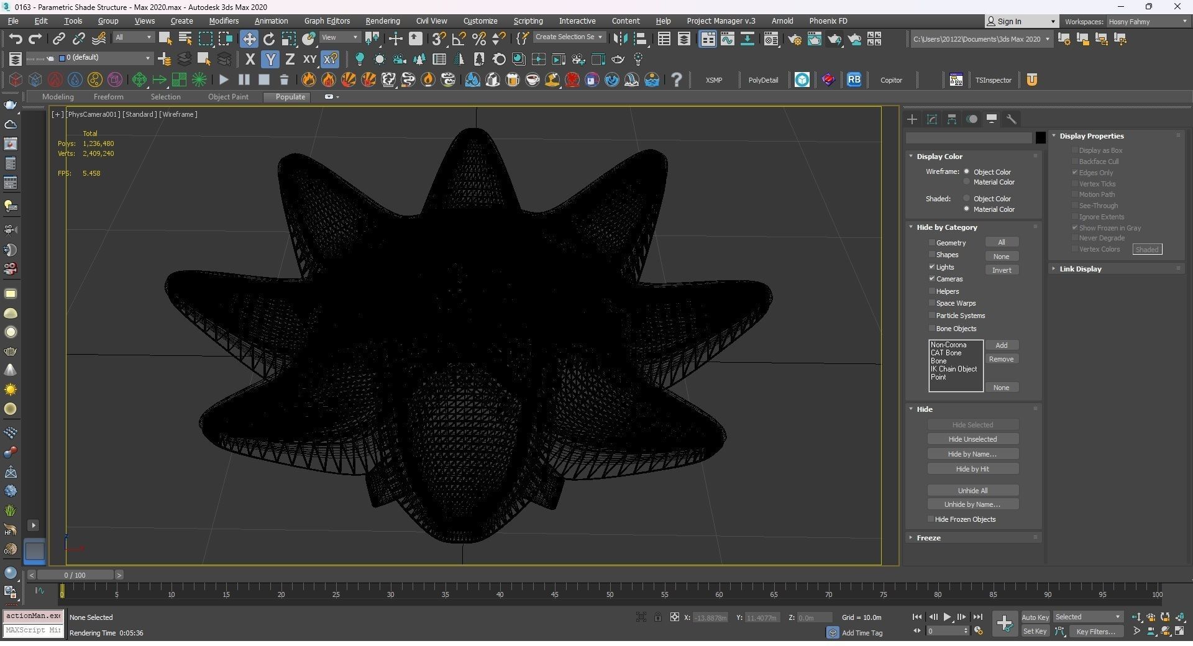Image resolution: width=1193 pixels, height=646 pixels.
Task: Toggle the Angle Snap icon
Action: 459,39
